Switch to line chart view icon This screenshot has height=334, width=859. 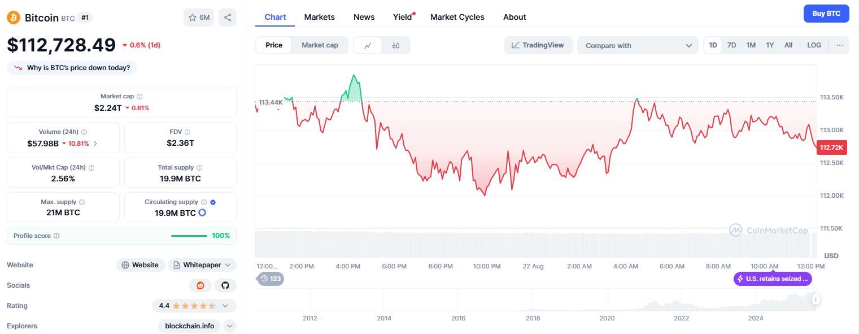pos(368,45)
